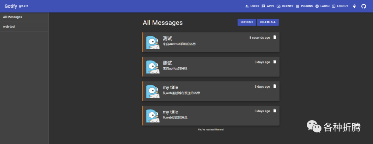Image resolution: width=373 pixels, height=144 pixels.
Task: Delete the 从web通过域名发送的消息 message
Action: coord(275,86)
